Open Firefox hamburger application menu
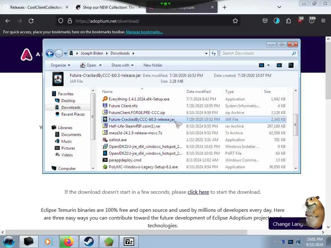331x248 pixels. coord(323,21)
